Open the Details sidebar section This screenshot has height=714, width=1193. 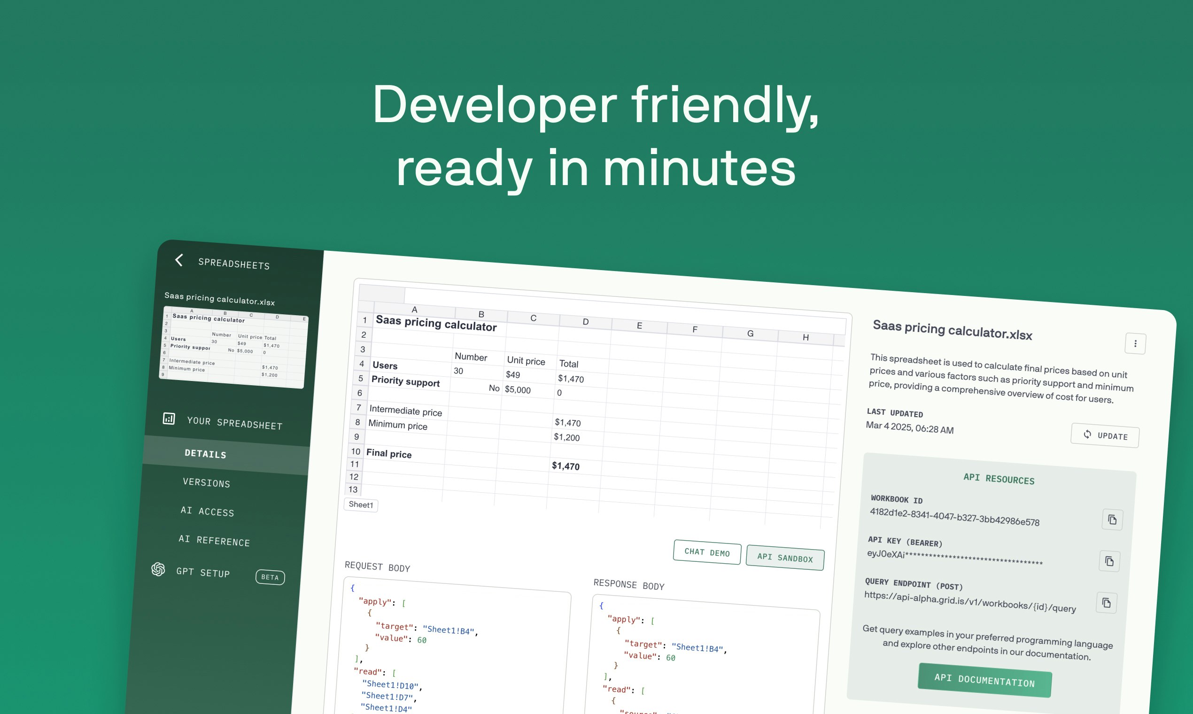[x=205, y=454]
